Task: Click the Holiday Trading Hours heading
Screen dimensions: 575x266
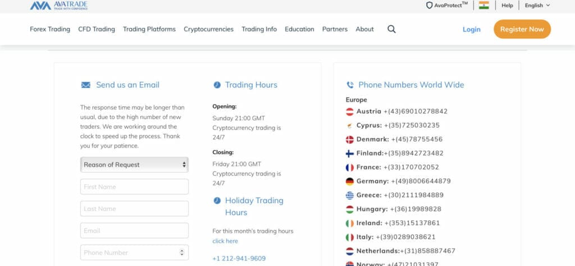Action: coord(254,207)
